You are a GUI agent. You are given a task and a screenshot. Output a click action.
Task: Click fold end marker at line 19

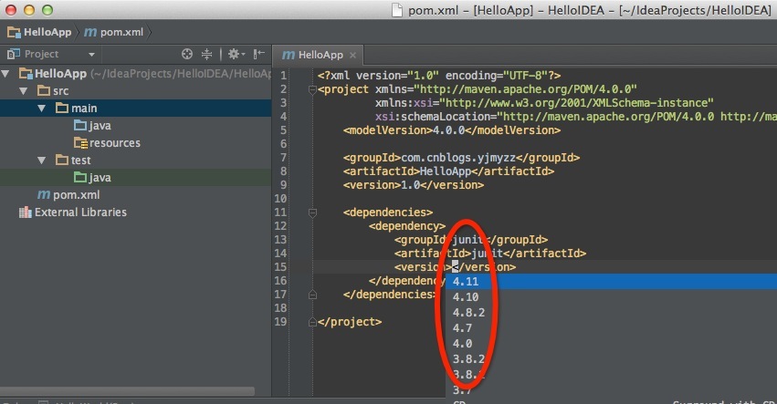[312, 322]
